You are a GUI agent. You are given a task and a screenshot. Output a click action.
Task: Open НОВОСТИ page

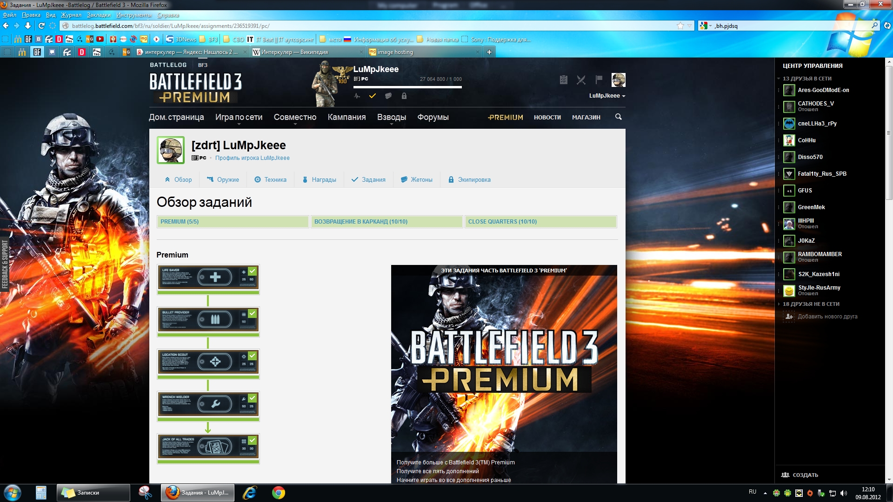pyautogui.click(x=547, y=118)
